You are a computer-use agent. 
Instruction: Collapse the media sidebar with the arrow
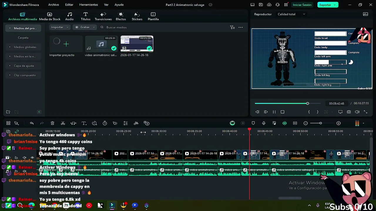coord(39,112)
